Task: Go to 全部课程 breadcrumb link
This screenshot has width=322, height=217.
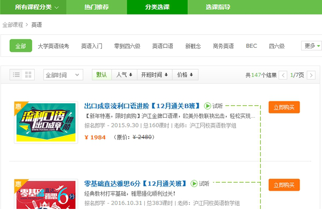Action: tap(13, 25)
